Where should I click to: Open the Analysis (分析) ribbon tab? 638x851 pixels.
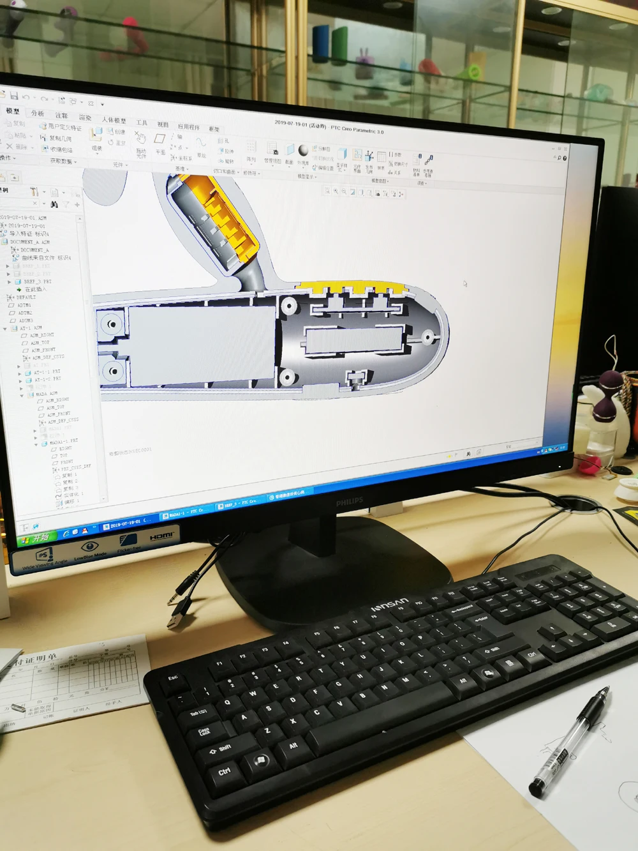(38, 113)
